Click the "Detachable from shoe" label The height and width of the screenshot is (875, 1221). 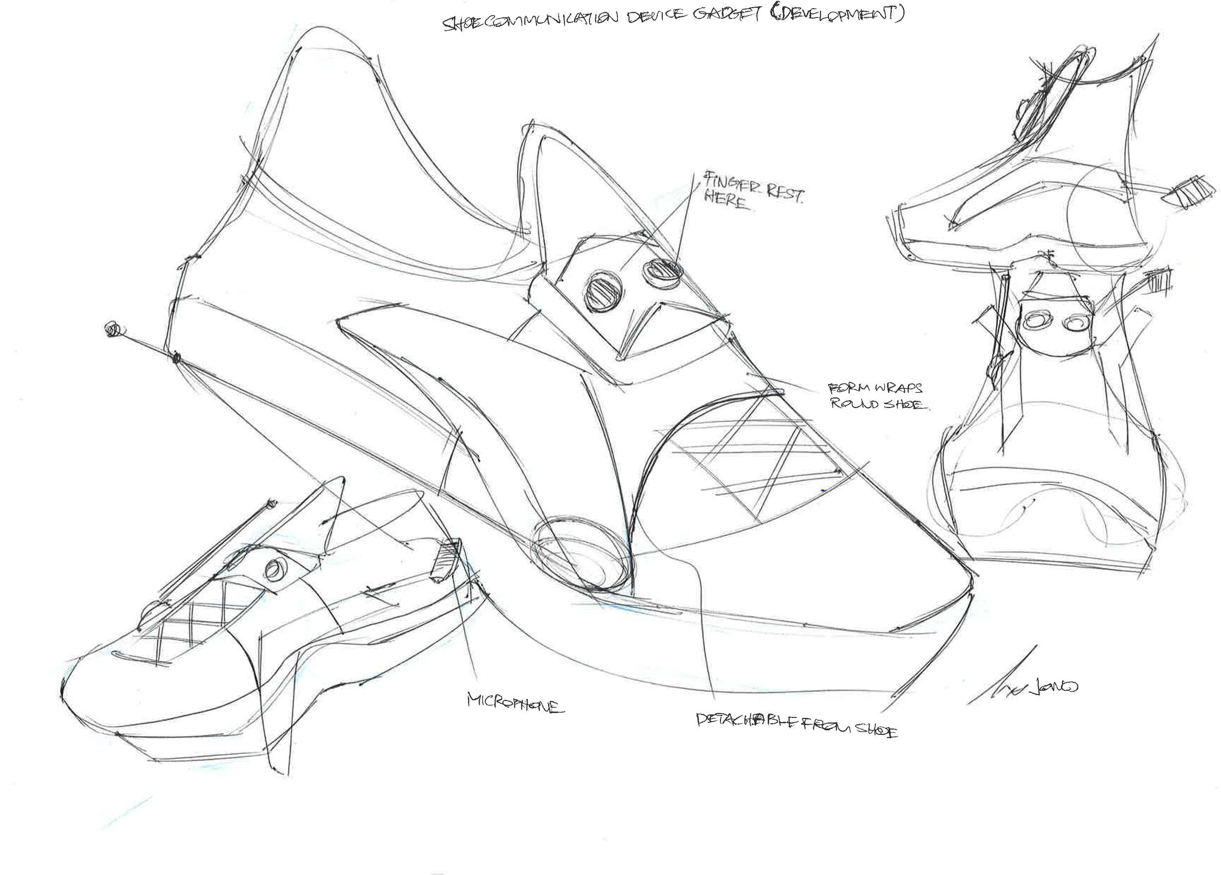tap(797, 726)
